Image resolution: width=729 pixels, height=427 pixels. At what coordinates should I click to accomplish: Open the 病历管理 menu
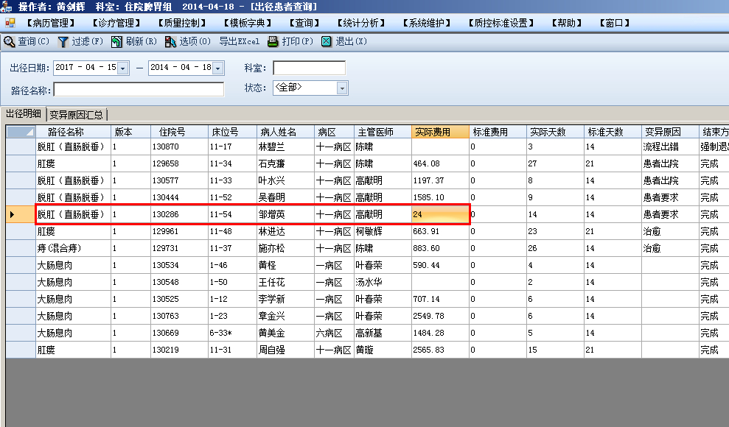click(x=50, y=23)
